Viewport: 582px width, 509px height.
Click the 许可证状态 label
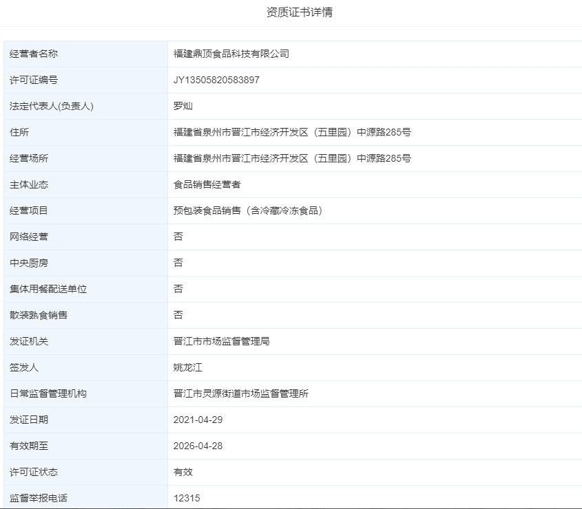pyautogui.click(x=34, y=473)
